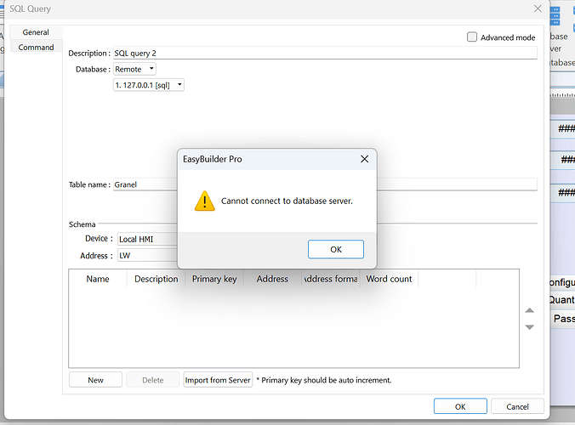Viewport: 575px width, 425px height.
Task: Cancel the SQL Query dialog
Action: 517,406
